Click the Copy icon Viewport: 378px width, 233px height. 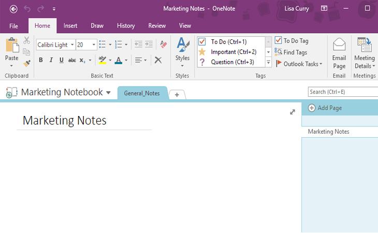click(26, 52)
